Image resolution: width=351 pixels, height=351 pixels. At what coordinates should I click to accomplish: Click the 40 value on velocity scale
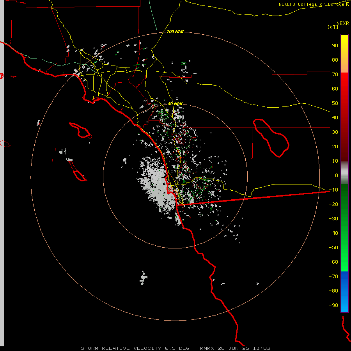coord(335,117)
